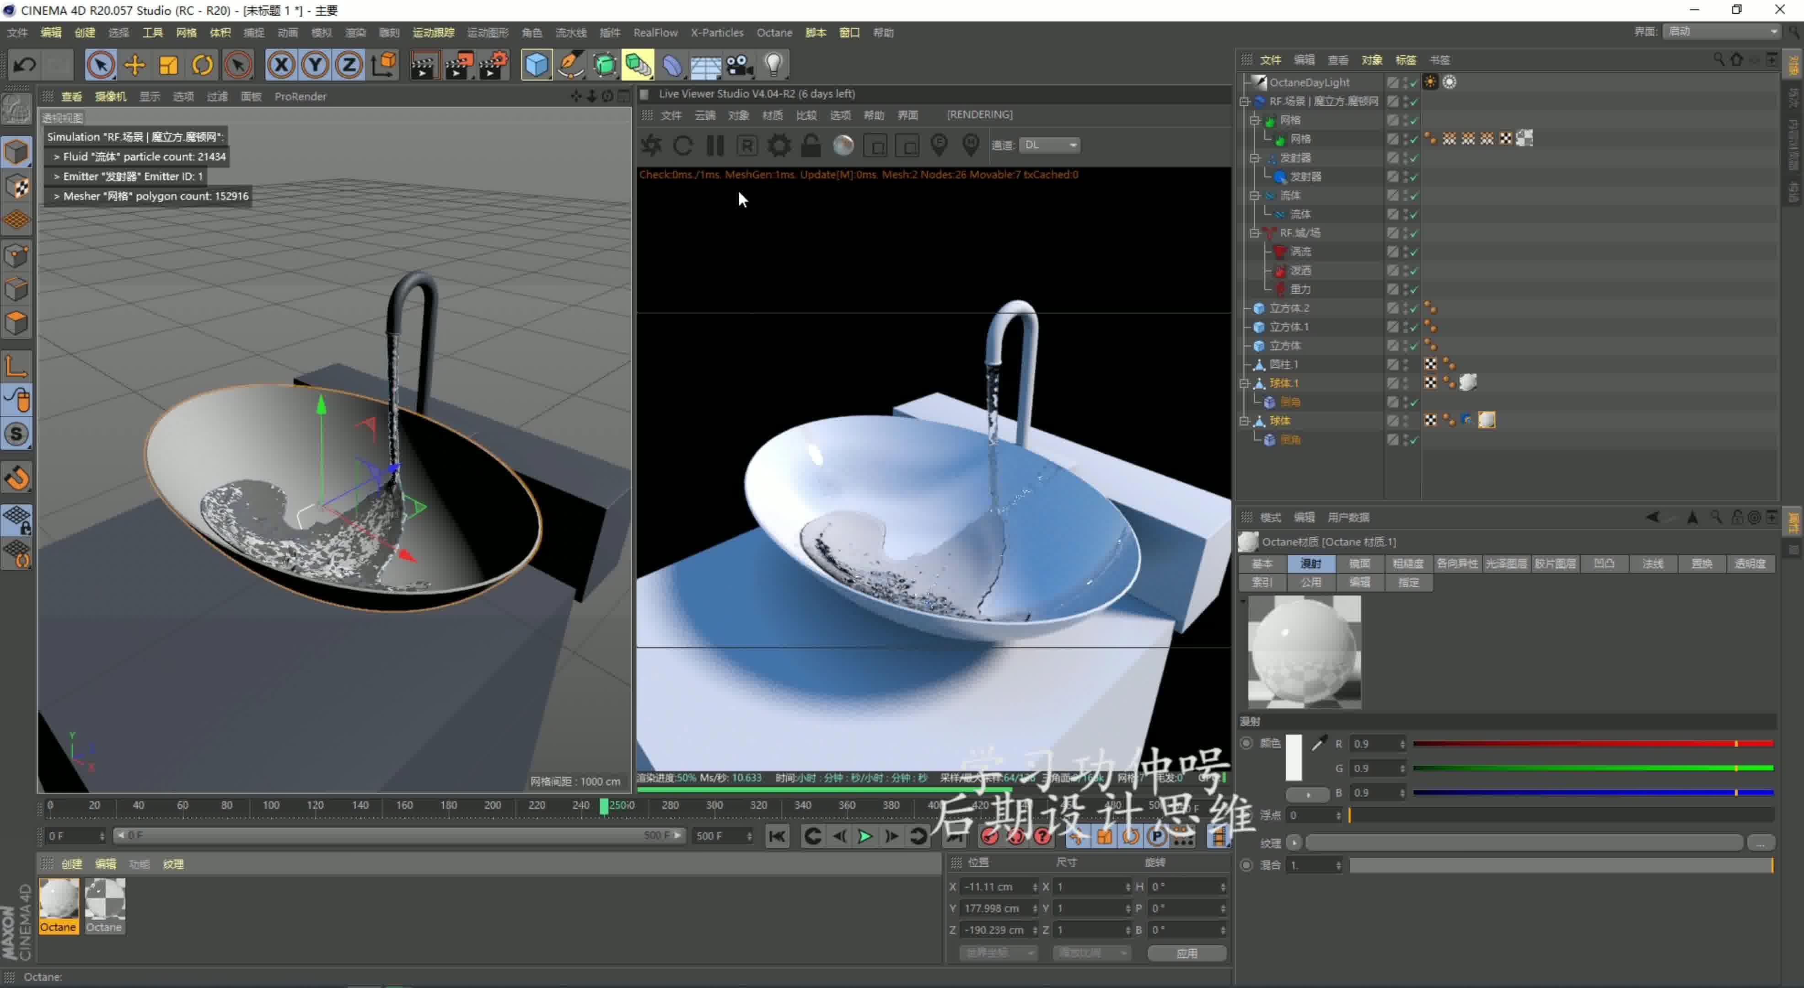Switch to the 粗糙度 material tab
Viewport: 1804px width, 988px height.
[1407, 564]
